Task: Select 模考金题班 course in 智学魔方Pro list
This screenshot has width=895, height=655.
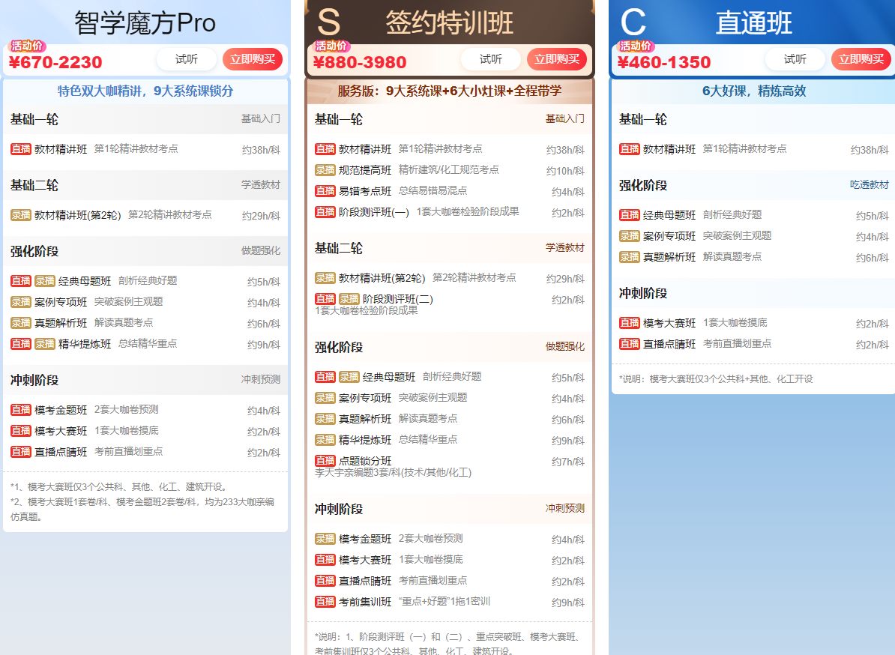Action: (x=61, y=410)
